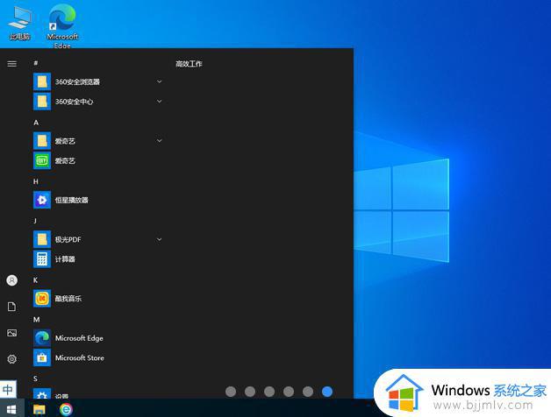Expand the 360安全中心 folder chevron
The height and width of the screenshot is (417, 551).
click(159, 102)
